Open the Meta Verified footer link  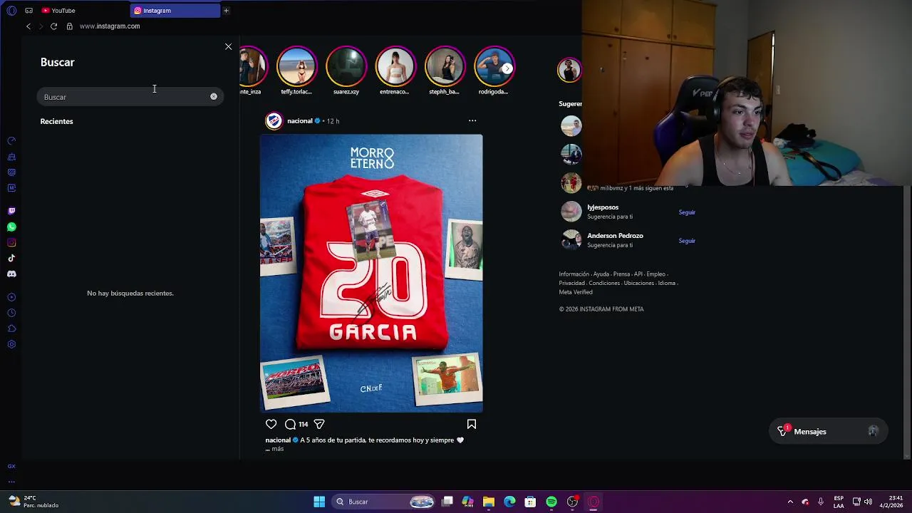tap(576, 292)
